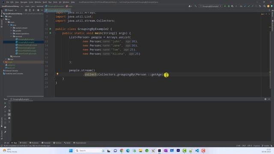Open the Build menu
The width and height of the screenshot is (274, 154).
click(45, 2)
